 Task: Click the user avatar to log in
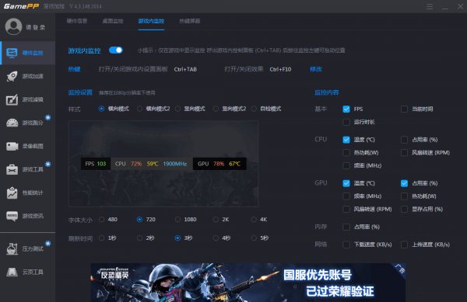pyautogui.click(x=13, y=26)
